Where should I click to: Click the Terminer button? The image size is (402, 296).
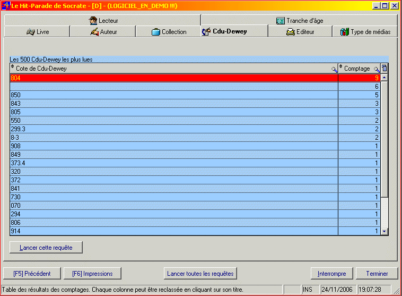click(x=377, y=274)
